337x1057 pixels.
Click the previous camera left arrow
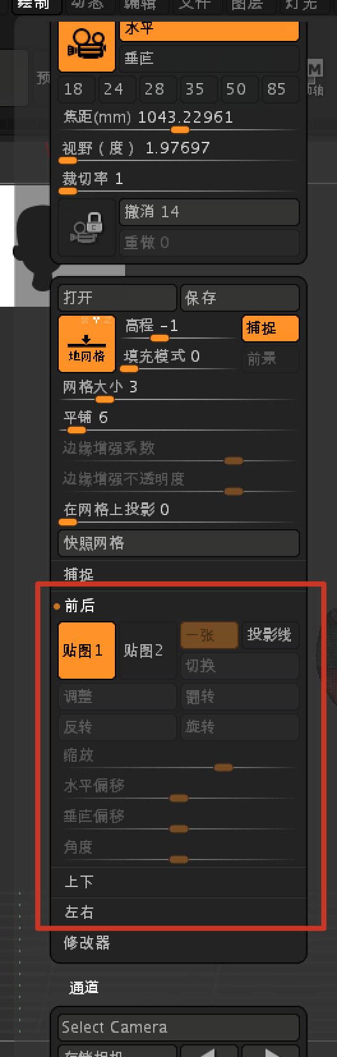[209, 1051]
